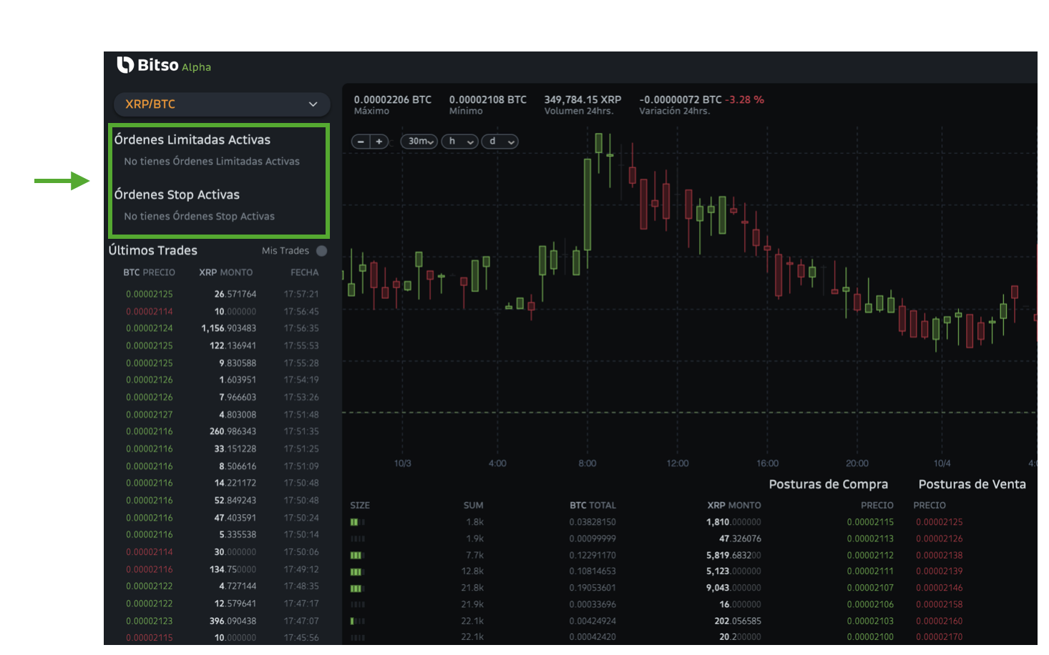The image size is (1049, 655).
Task: Open the XRP/BTC trading pair dropdown
Action: (221, 104)
